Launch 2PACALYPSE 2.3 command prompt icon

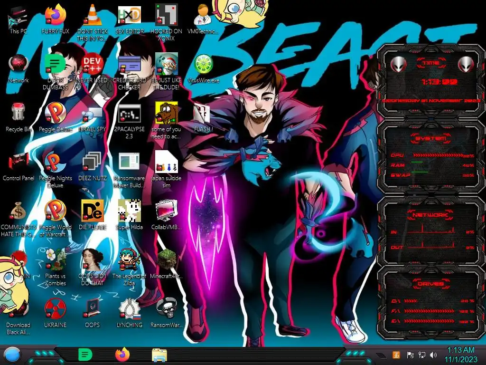[x=129, y=120]
